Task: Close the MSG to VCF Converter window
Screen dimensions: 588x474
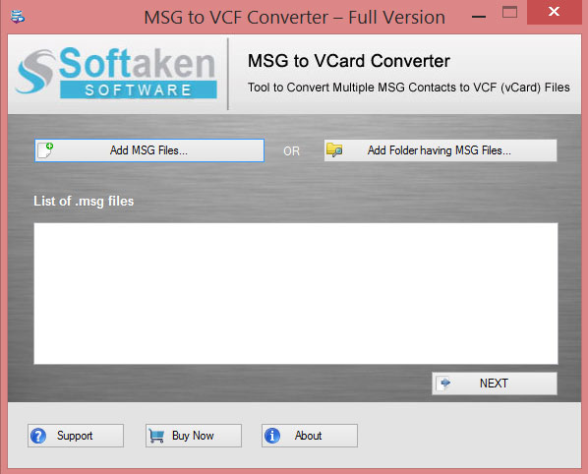Action: [555, 12]
